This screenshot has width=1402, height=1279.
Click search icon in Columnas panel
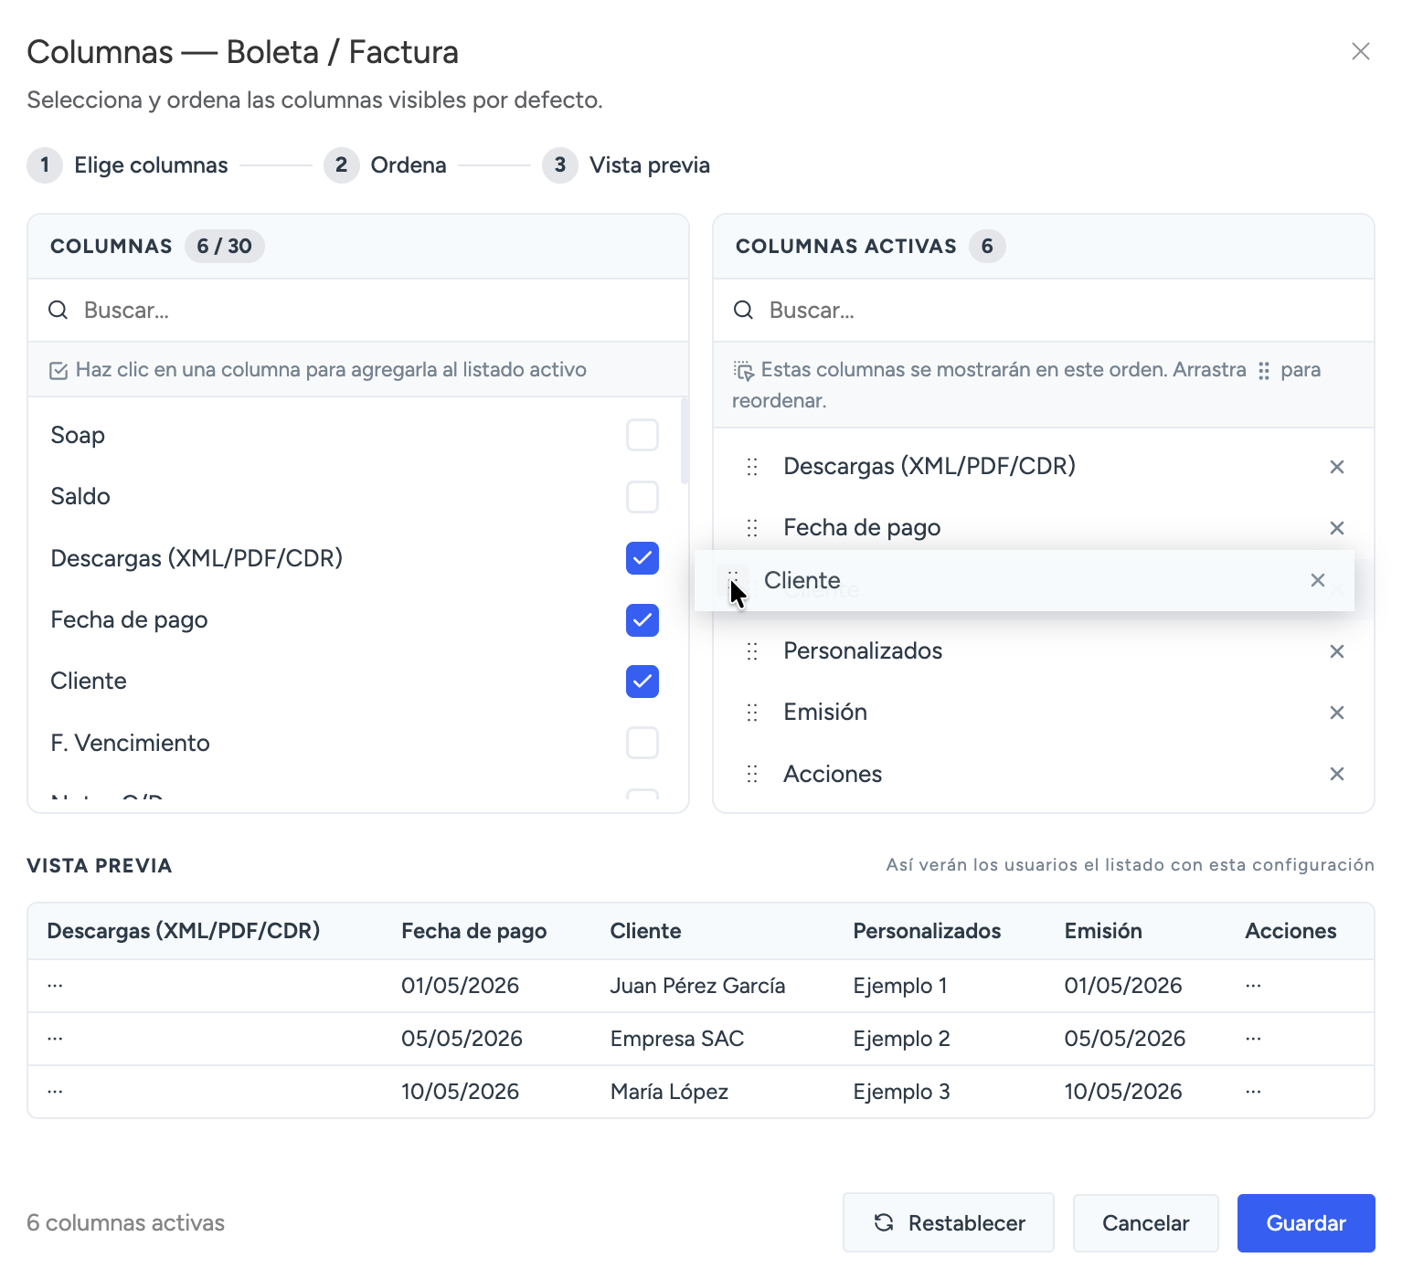pos(58,311)
